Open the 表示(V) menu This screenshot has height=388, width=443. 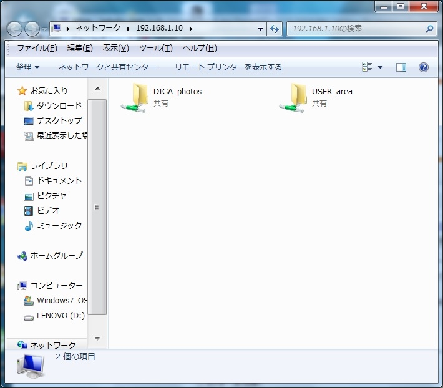coord(115,48)
